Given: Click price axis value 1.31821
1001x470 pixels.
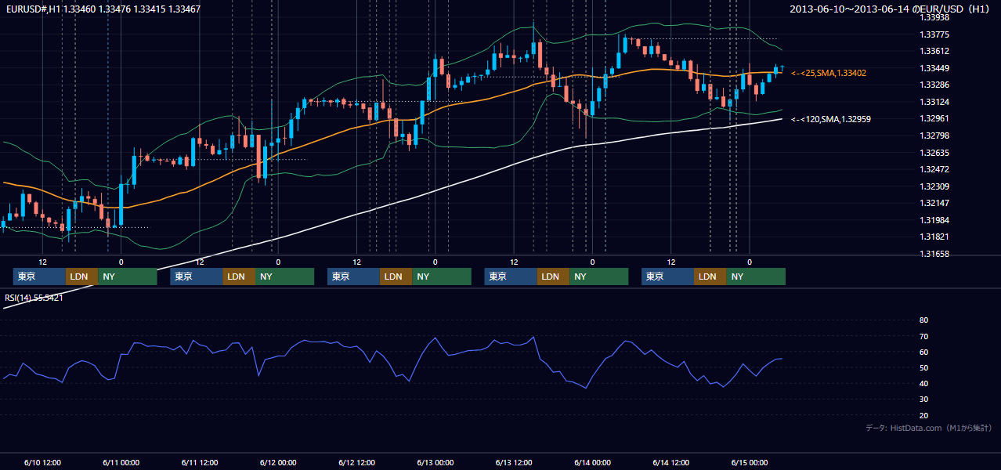Looking at the screenshot, I should point(934,237).
